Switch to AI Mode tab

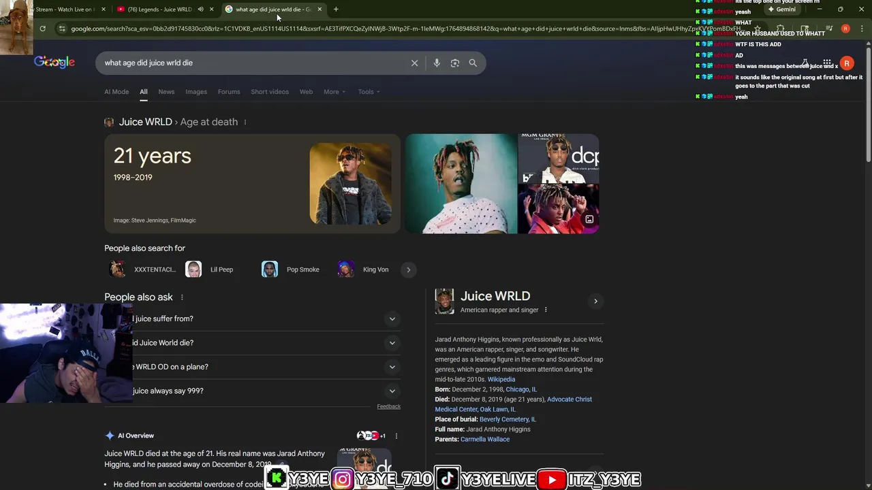[x=116, y=92]
